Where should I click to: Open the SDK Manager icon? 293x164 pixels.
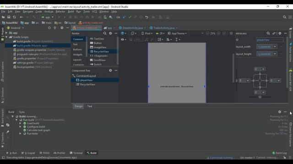pyautogui.click(x=111, y=17)
